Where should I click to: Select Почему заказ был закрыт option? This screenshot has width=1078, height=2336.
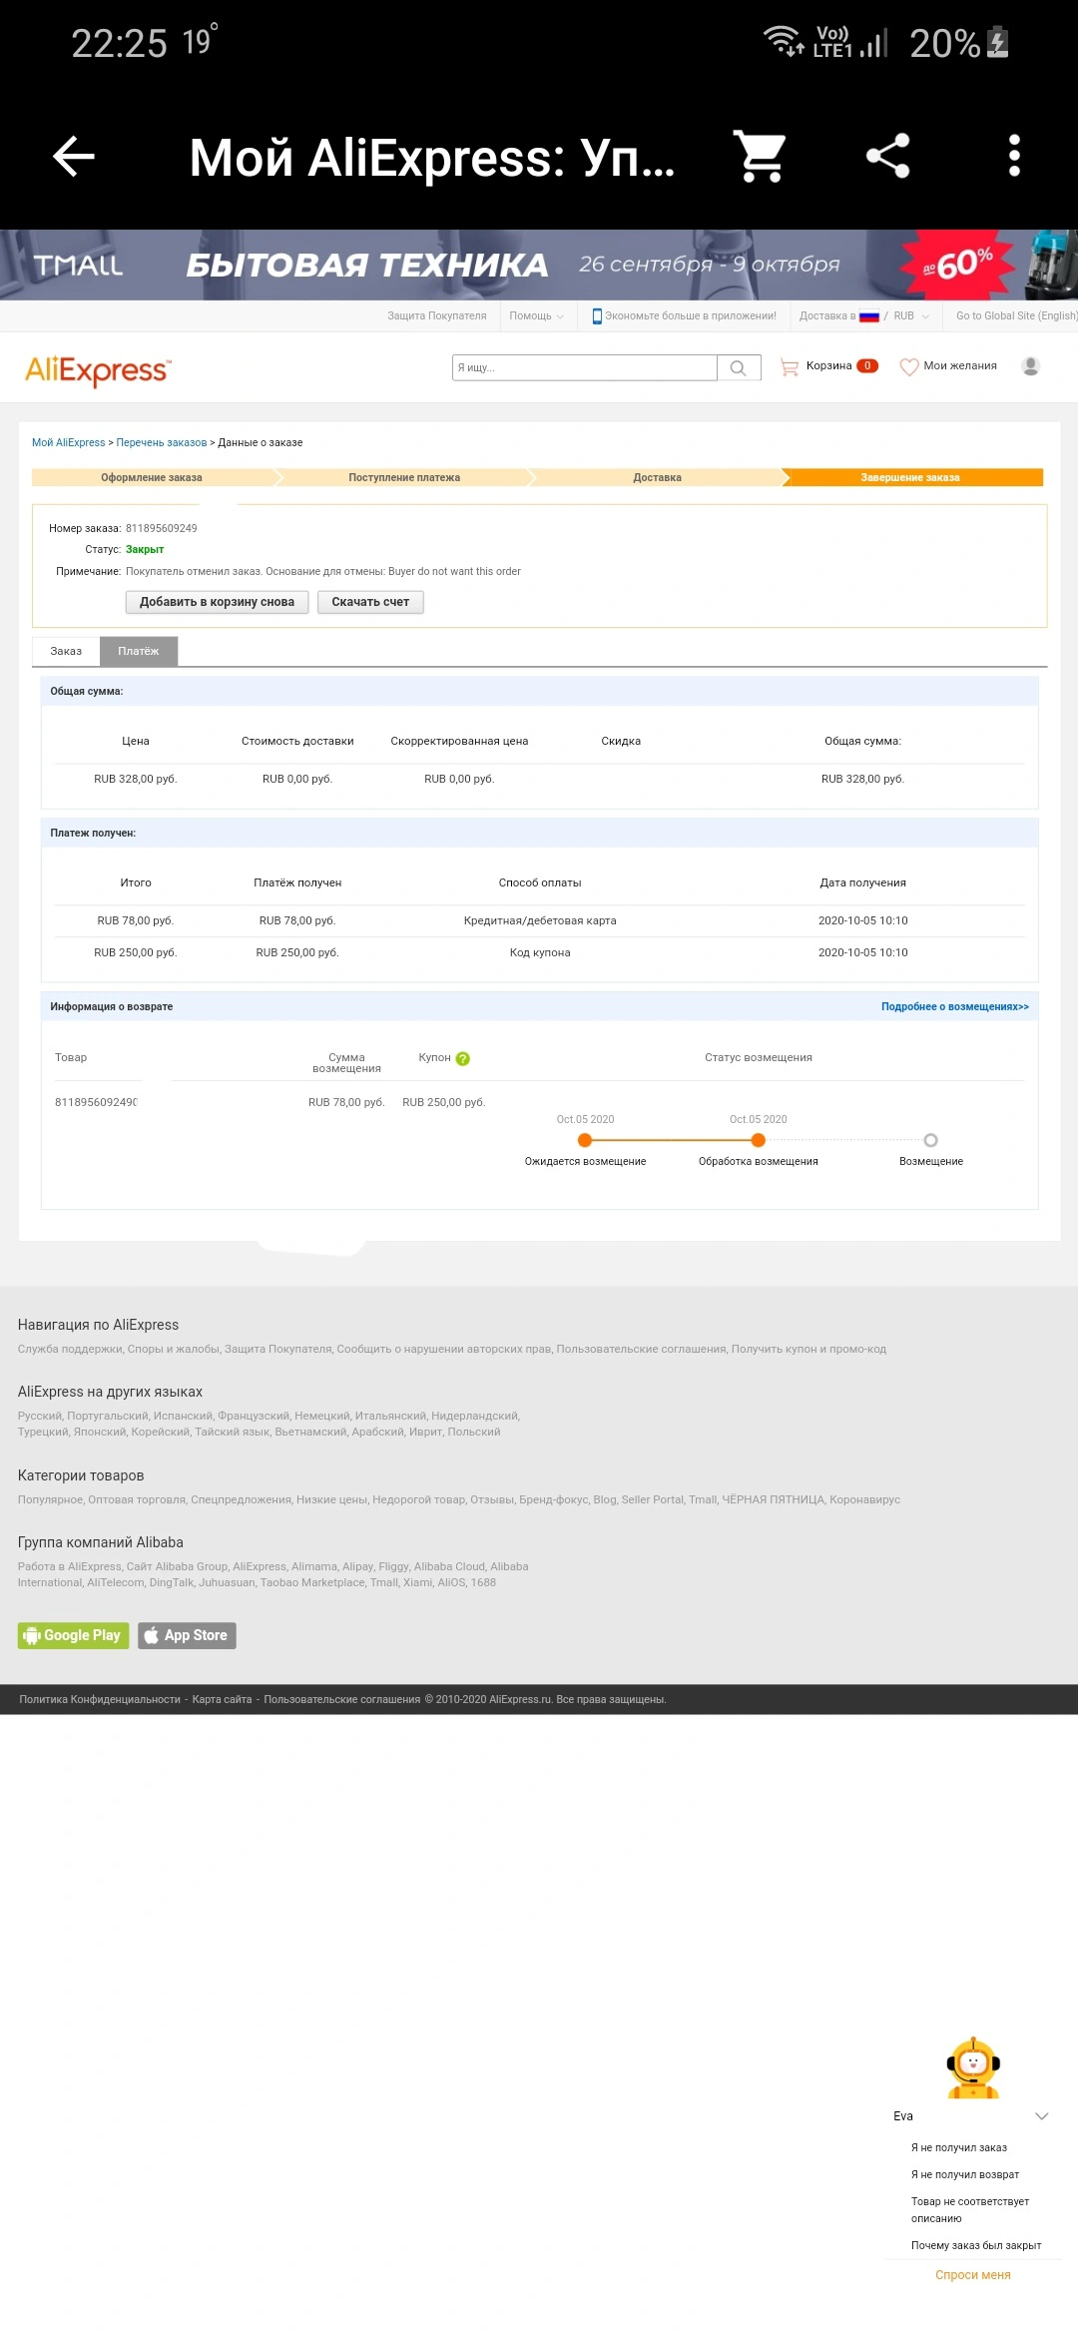point(975,2245)
